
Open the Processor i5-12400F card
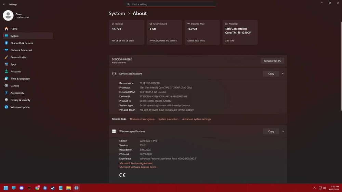click(x=240, y=32)
